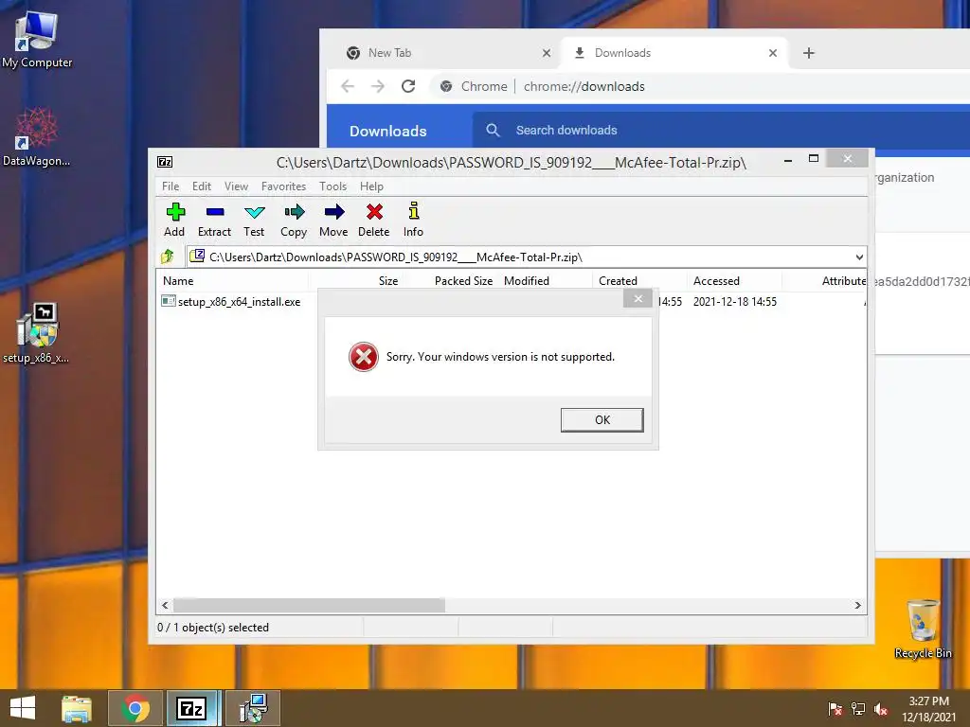This screenshot has width=970, height=727.
Task: Click the scrollbar right arrow in 7-Zip
Action: point(857,605)
